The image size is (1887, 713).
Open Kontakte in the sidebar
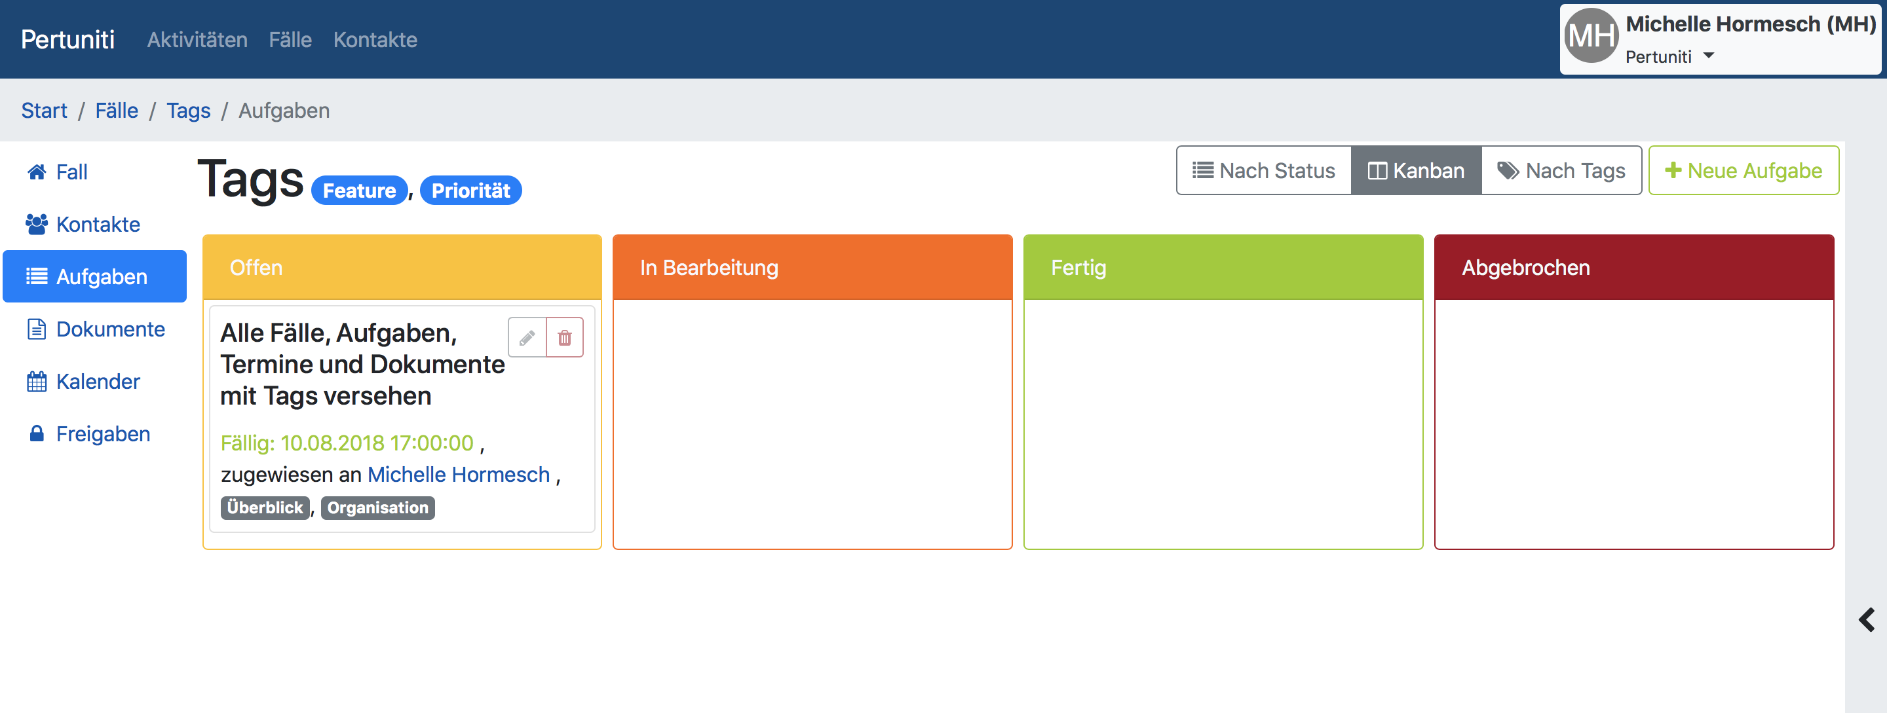[94, 224]
